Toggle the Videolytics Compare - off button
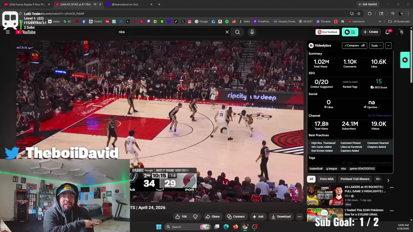 point(355,45)
